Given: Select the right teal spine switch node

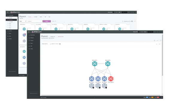Looking at the screenshot, I should click(x=108, y=64).
